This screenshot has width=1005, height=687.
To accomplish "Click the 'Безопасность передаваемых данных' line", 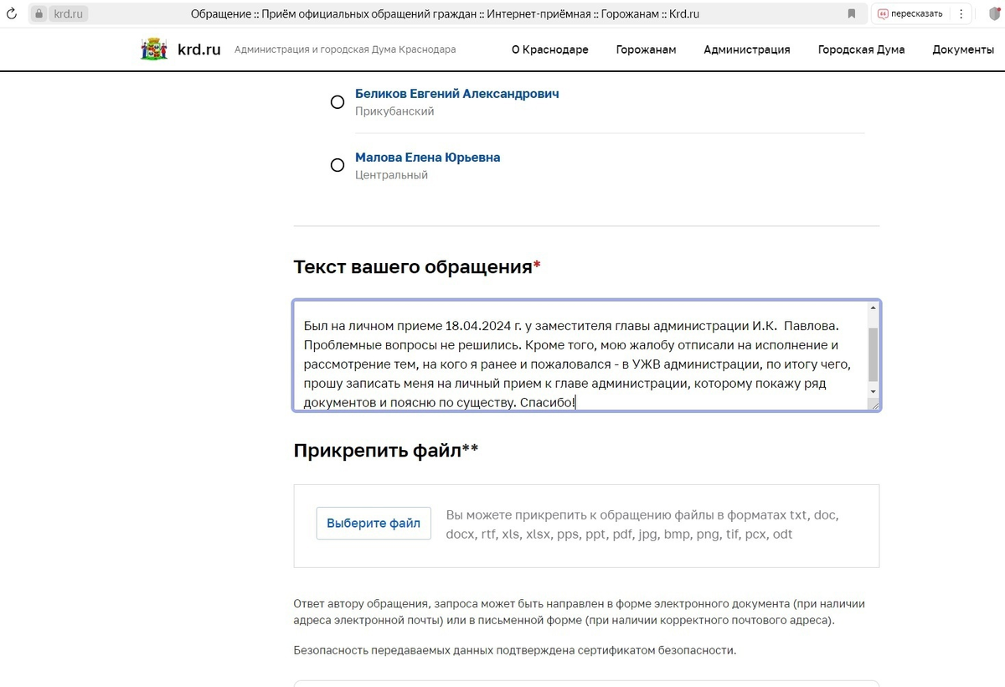I will [x=515, y=650].
